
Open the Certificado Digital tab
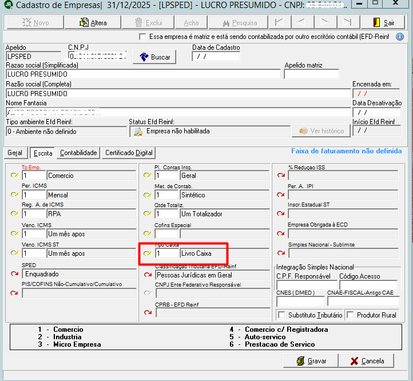point(129,153)
